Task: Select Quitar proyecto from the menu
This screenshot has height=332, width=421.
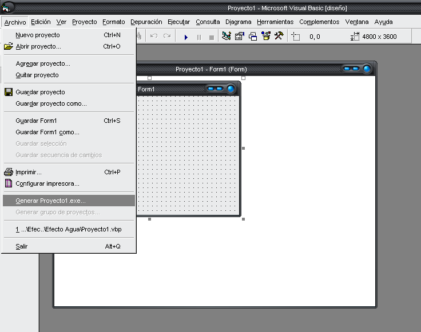Action: [69, 75]
